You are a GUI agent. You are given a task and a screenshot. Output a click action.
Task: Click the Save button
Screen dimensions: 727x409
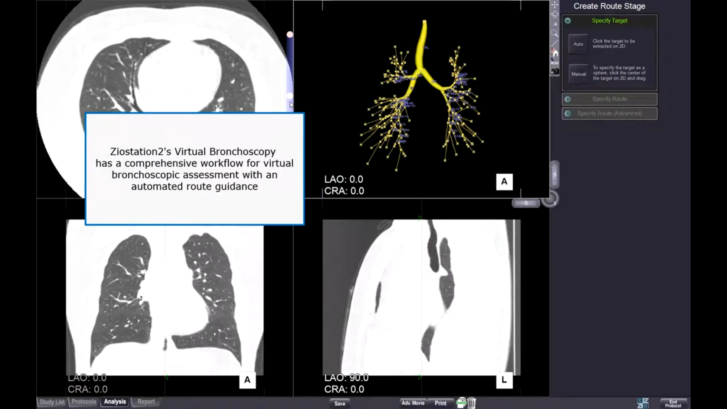[x=340, y=403]
